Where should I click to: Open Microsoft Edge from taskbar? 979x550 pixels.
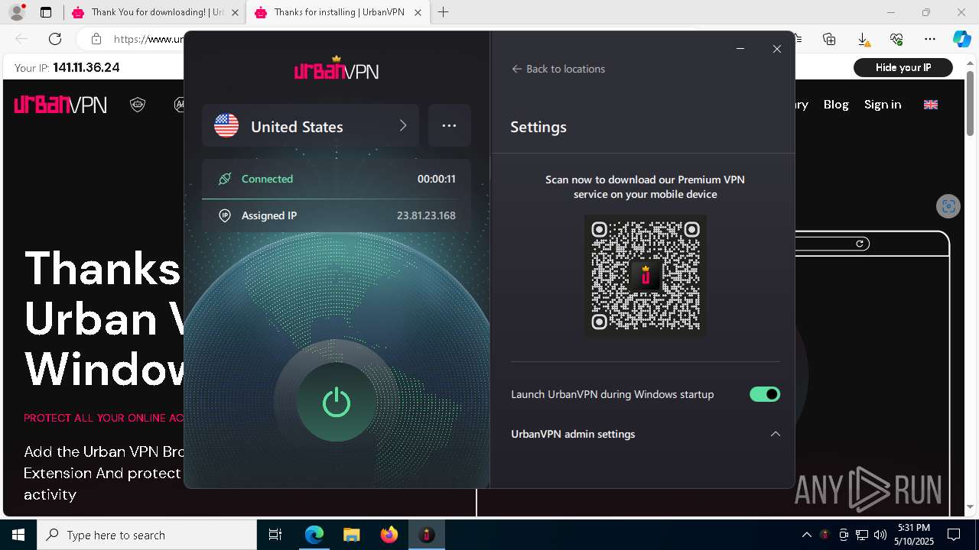pos(314,535)
